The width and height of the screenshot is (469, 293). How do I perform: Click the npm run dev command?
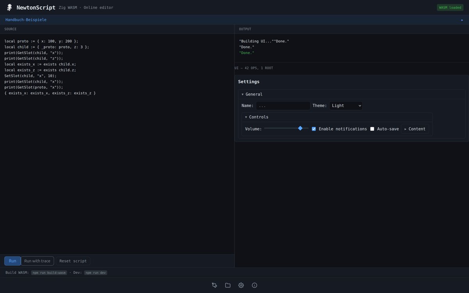pos(95,273)
